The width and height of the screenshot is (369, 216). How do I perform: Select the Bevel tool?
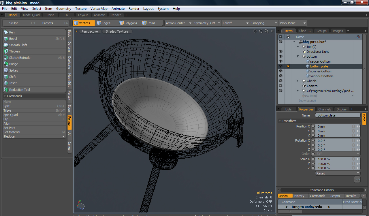(34, 39)
